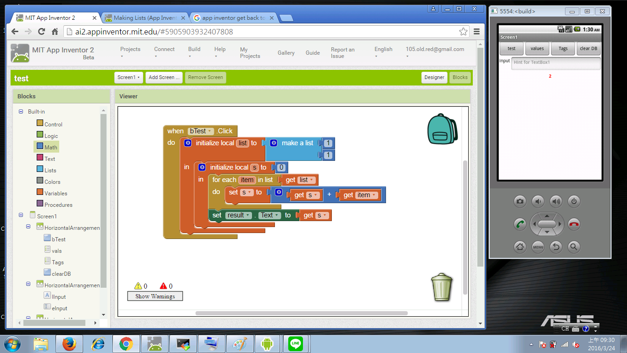Open the backpack icon in Viewer

pos(442,130)
